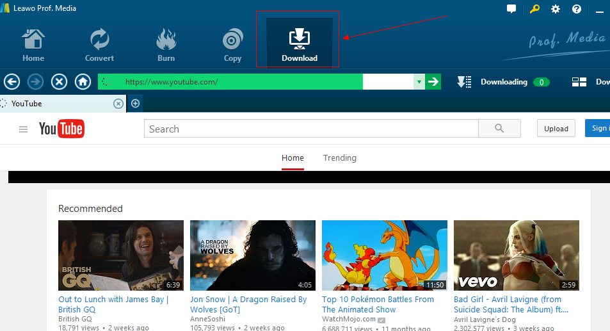The image size is (610, 331).
Task: Open the YouTube hamburger guide menu
Action: pos(23,129)
